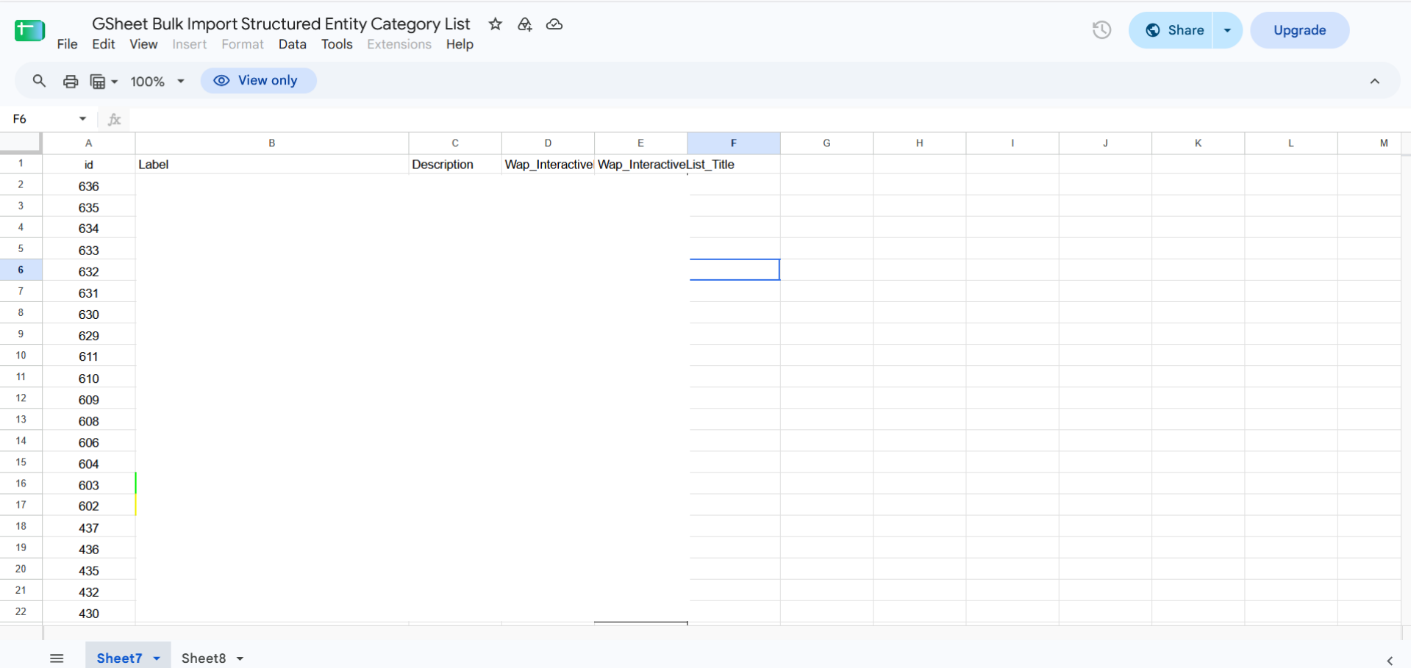Open the Tools menu
Screen dimensions: 1411x668
(x=337, y=44)
